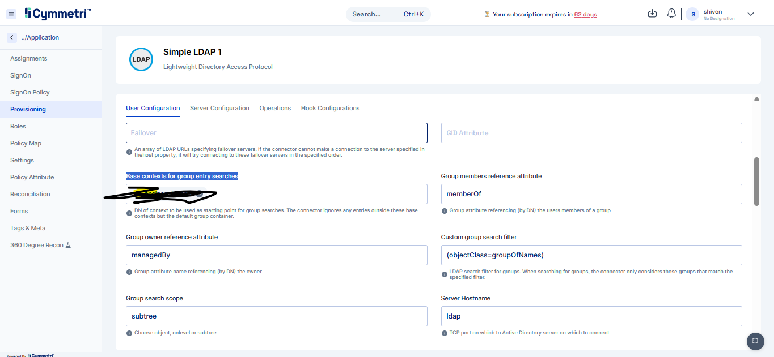
Task: Go back using the Application chevron
Action: (x=12, y=37)
